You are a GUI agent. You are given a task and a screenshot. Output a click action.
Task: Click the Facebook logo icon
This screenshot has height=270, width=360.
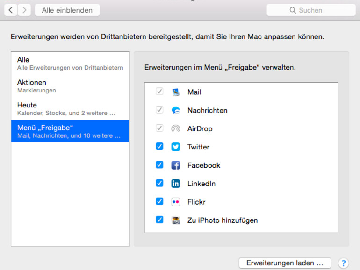[176, 165]
